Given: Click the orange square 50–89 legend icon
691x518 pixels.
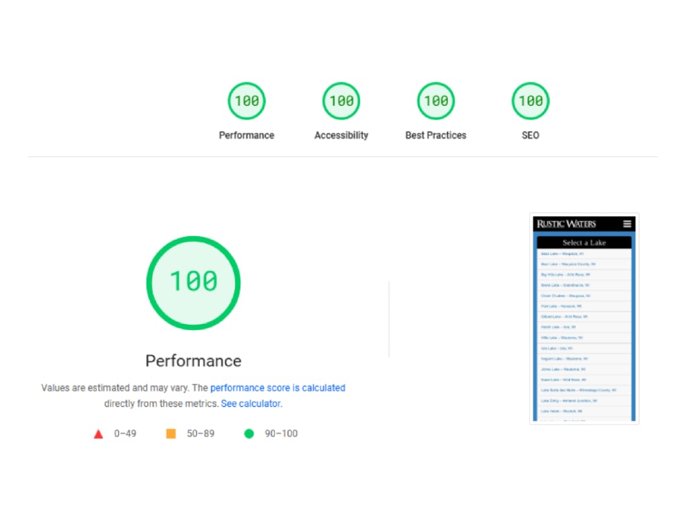Looking at the screenshot, I should coord(171,434).
